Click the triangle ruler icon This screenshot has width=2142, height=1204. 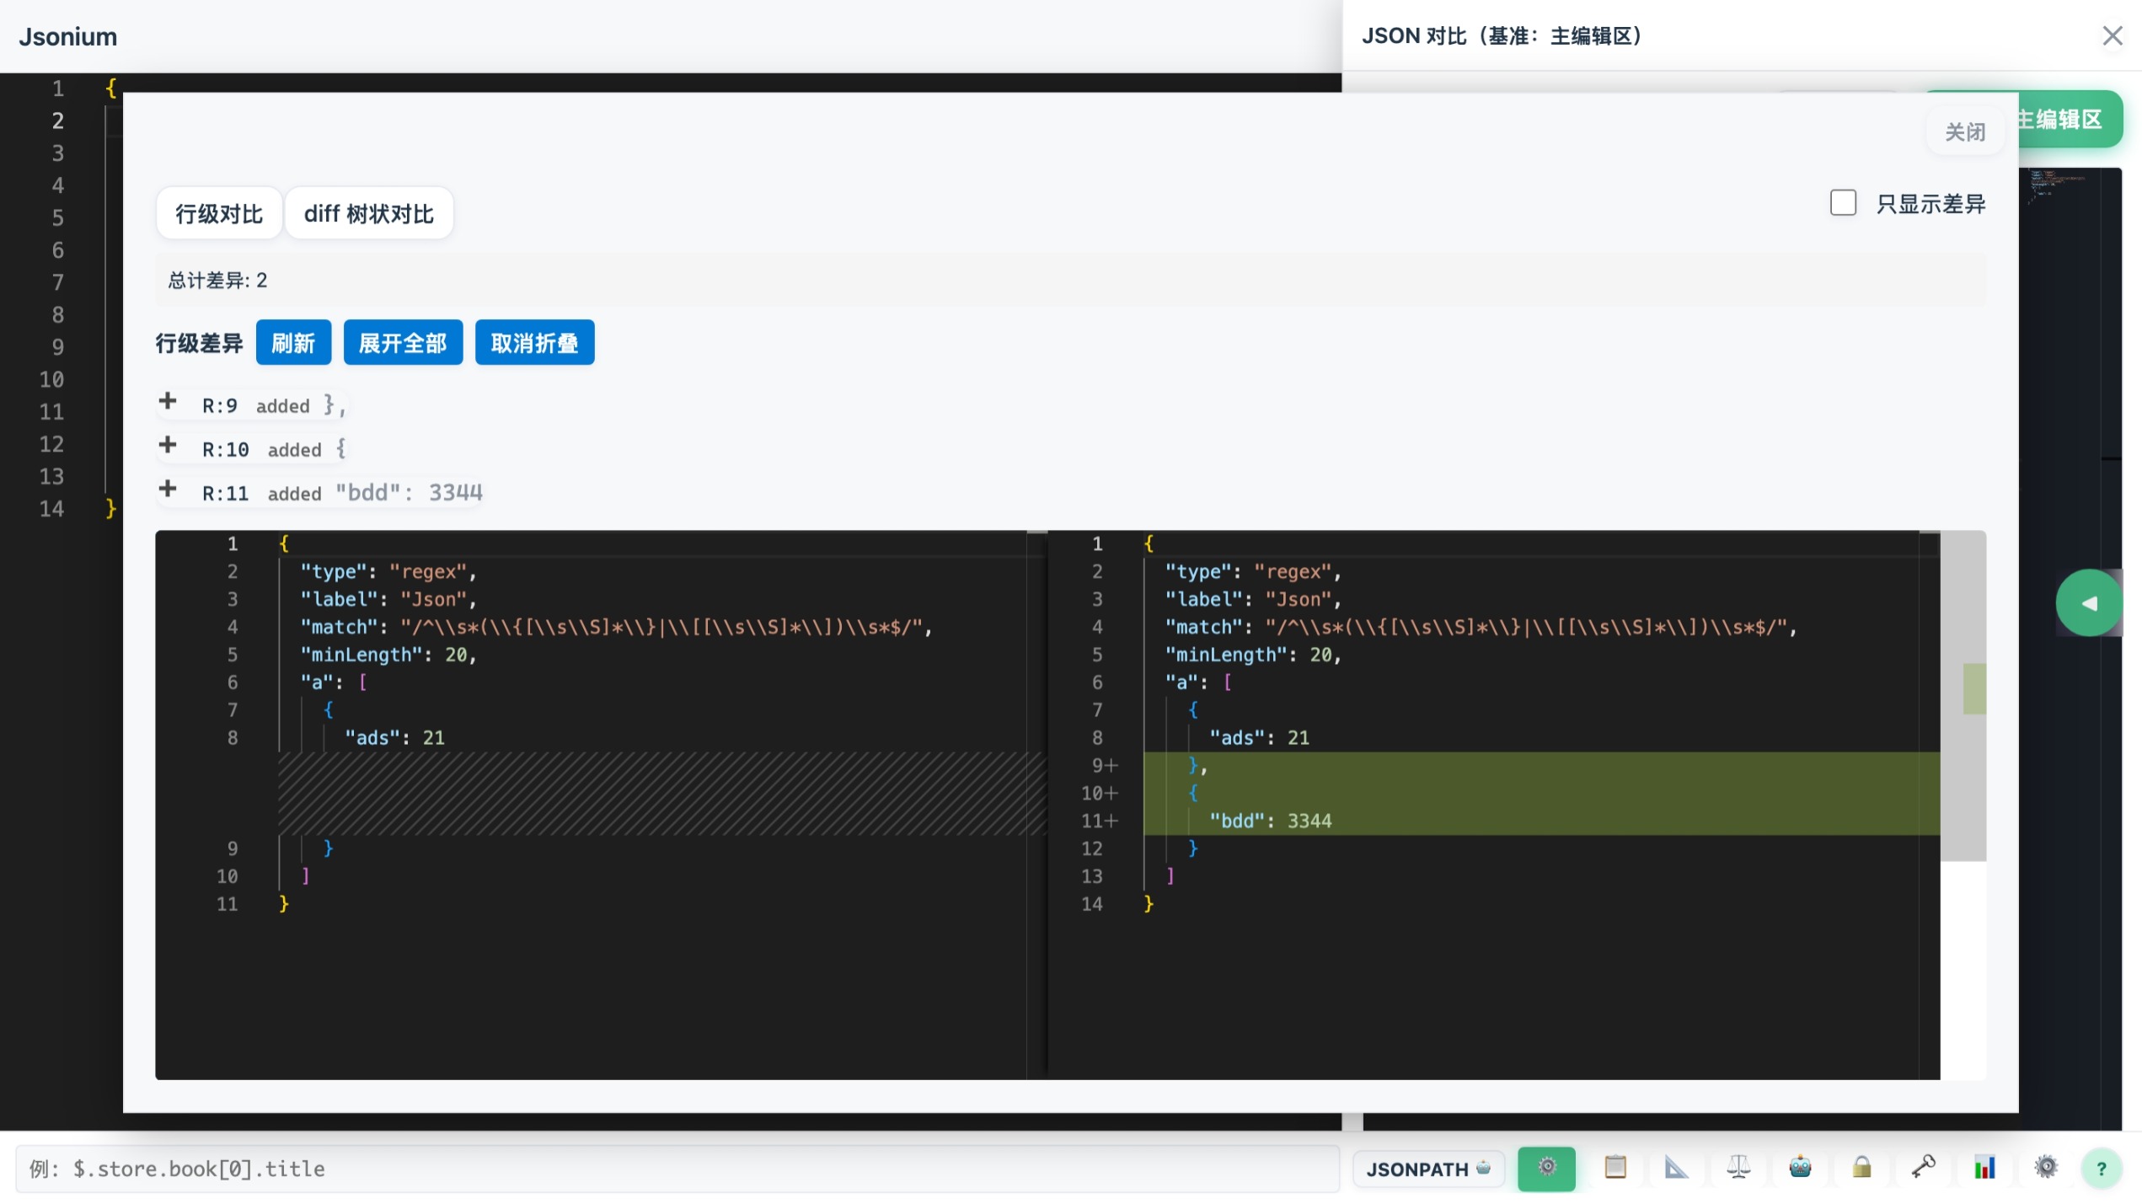1676,1168
